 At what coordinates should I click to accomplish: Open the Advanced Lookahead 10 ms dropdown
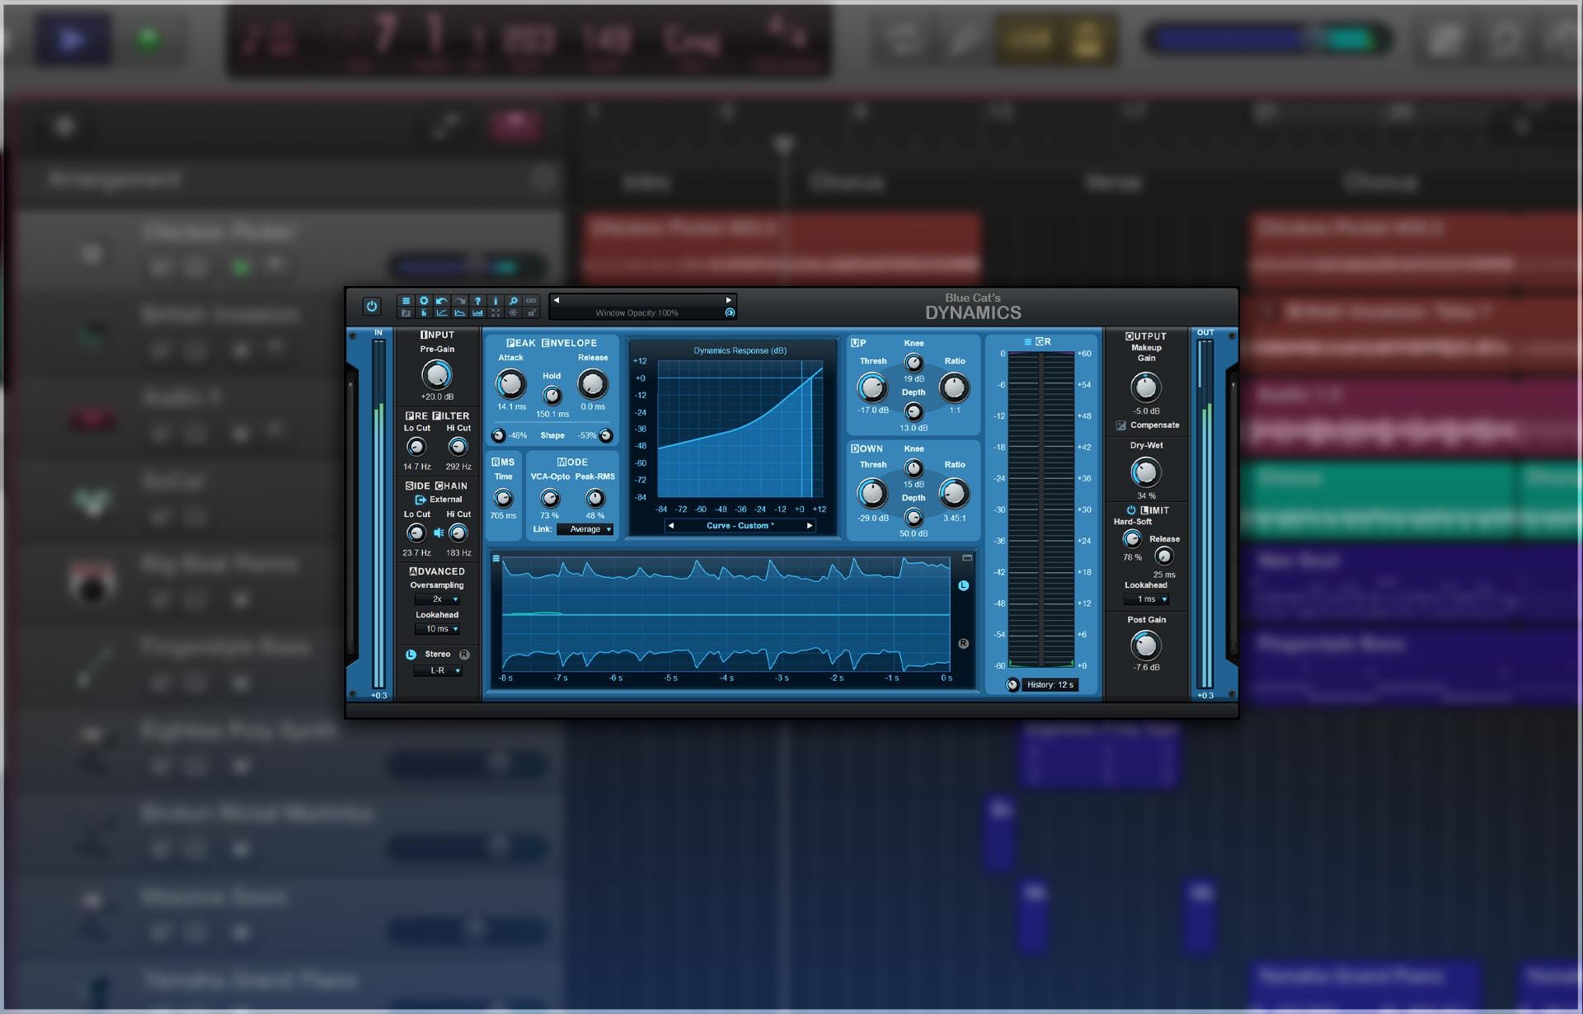[437, 629]
